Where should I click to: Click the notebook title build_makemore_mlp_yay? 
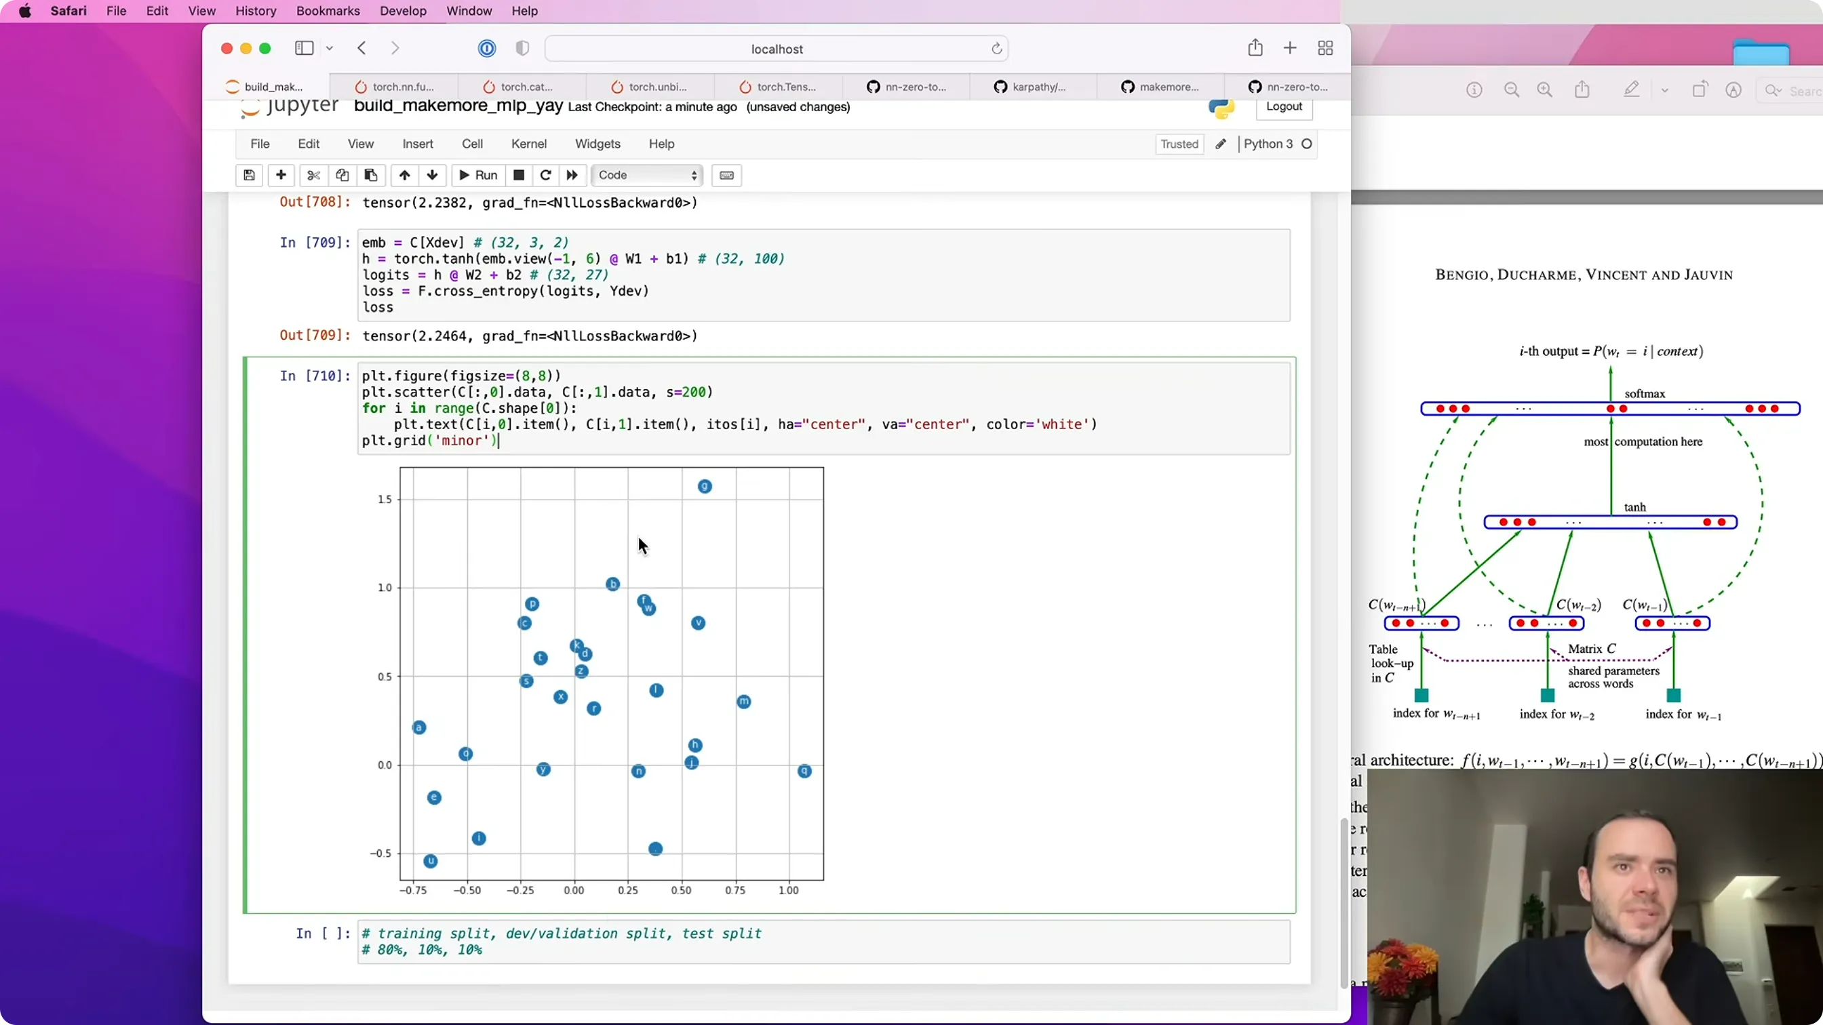coord(458,106)
